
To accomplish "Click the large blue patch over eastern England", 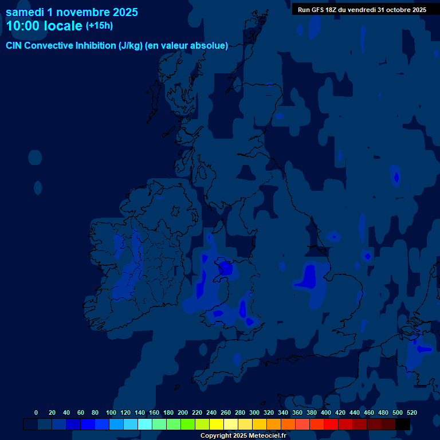I will click(309, 278).
